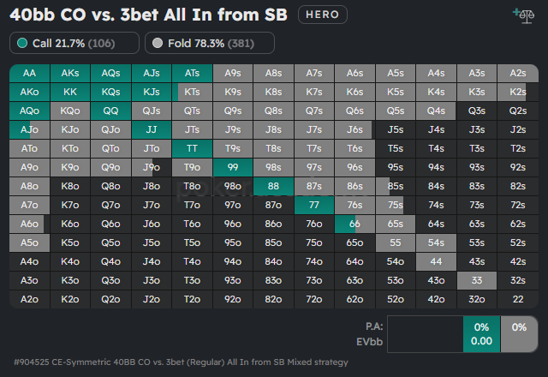Image resolution: width=548 pixels, height=377 pixels.
Task: Select the AA hand cell
Action: pyautogui.click(x=29, y=74)
